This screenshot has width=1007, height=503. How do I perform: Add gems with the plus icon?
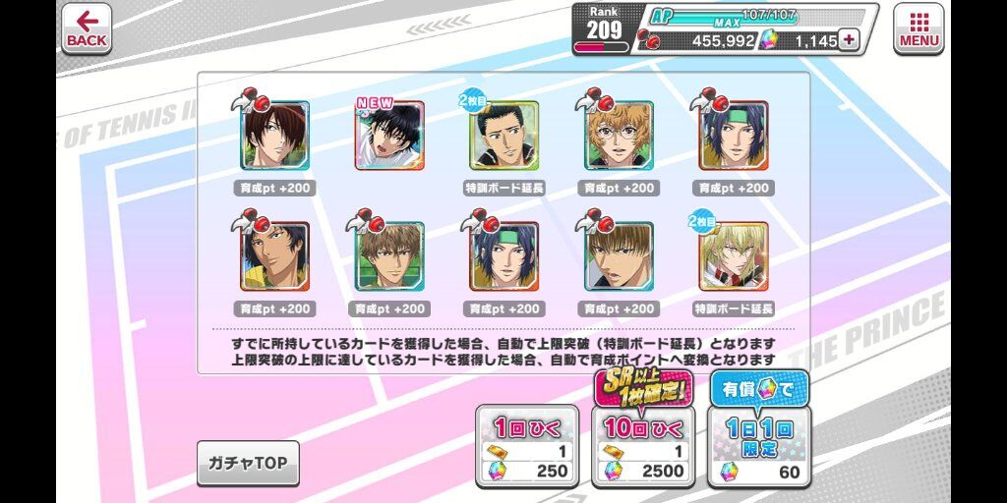pos(849,39)
